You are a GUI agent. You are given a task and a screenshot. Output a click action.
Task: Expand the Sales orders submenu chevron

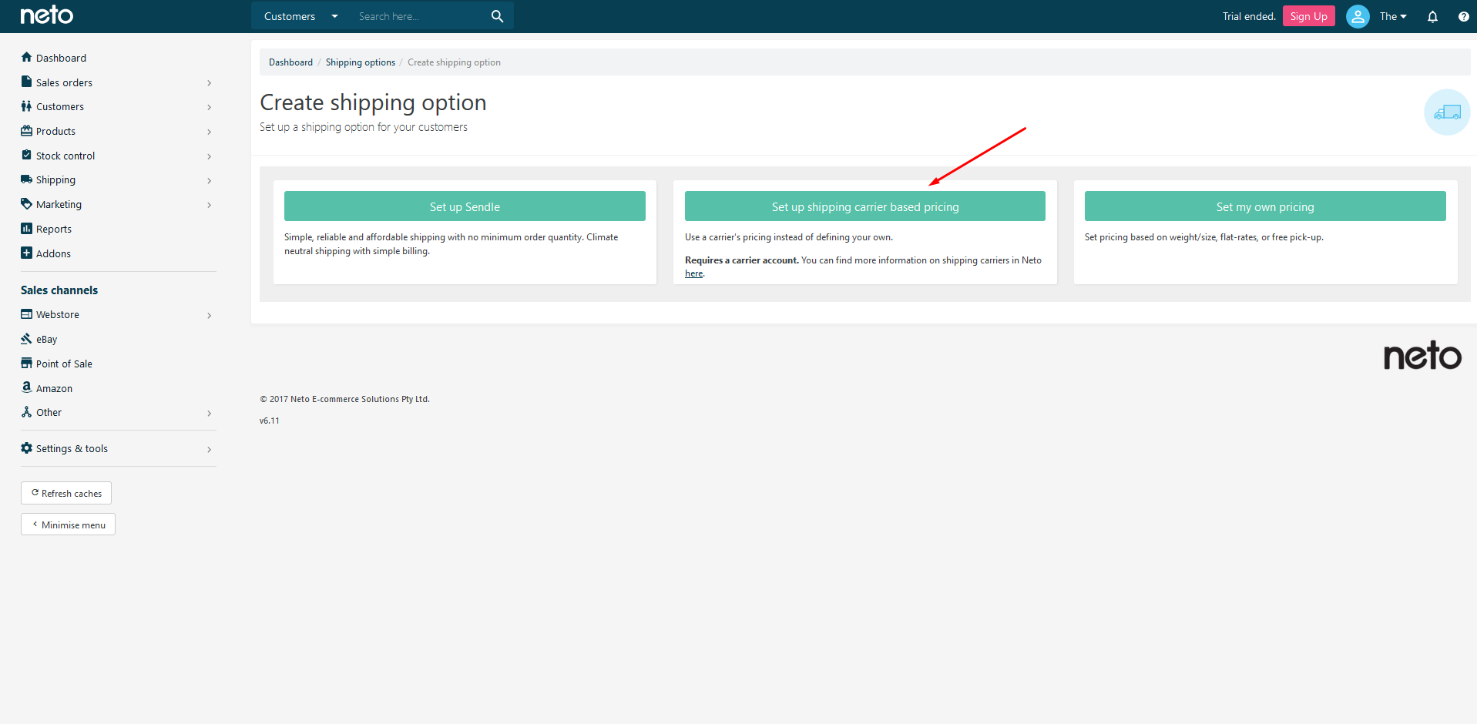pyautogui.click(x=209, y=83)
